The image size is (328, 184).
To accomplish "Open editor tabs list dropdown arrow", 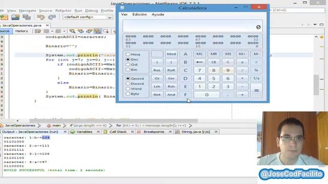I will click(315, 25).
